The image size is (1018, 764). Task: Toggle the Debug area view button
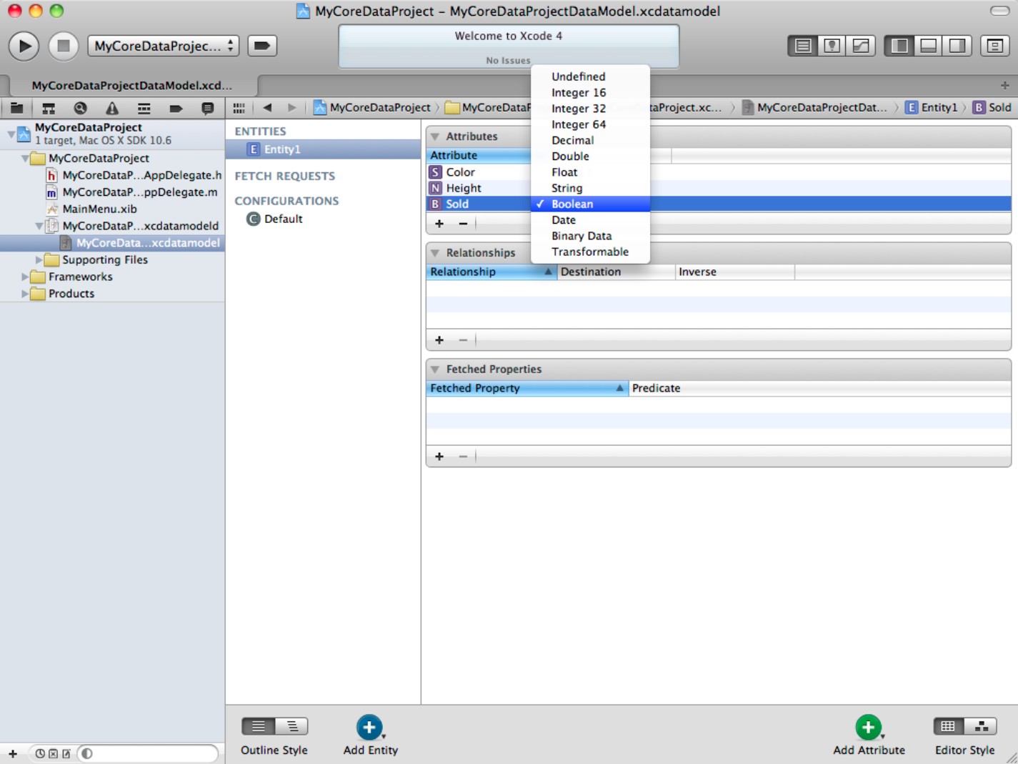tap(928, 46)
